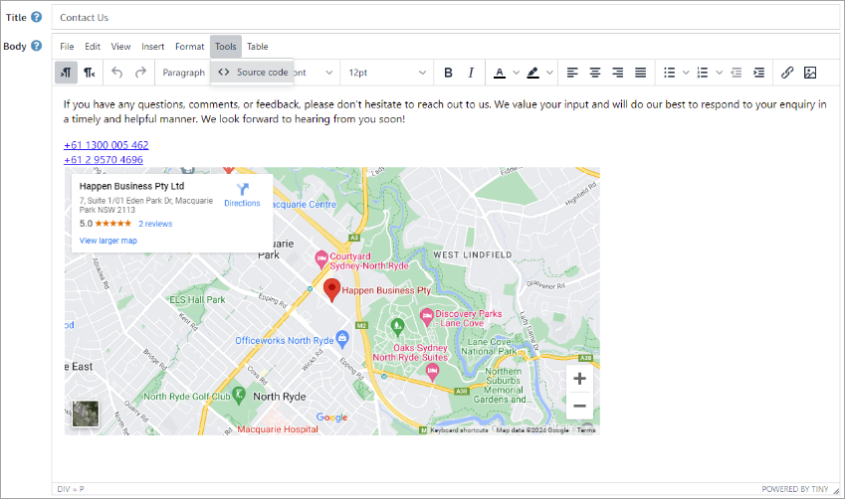This screenshot has width=845, height=499.
Task: Open the Format menu
Action: (190, 47)
